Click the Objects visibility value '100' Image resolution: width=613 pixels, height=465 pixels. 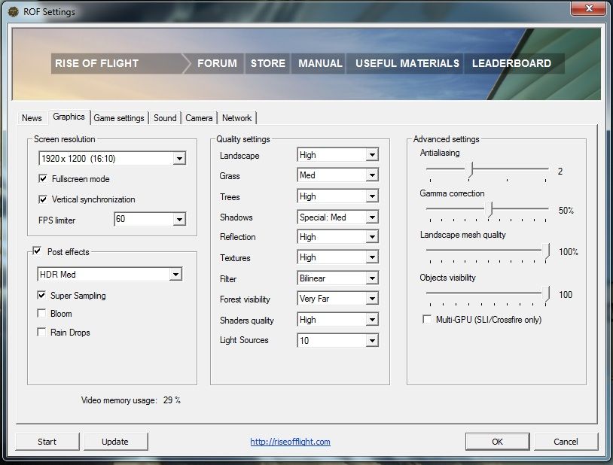coord(566,295)
